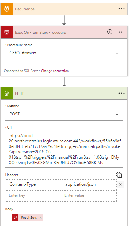Open the Recurrence step ellipsis menu

(121, 9)
